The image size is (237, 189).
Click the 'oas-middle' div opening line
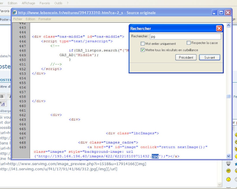click(x=78, y=37)
